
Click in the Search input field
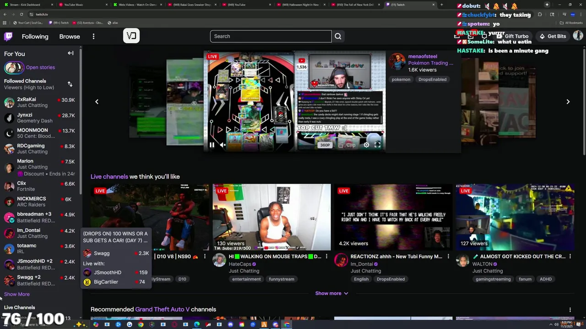click(x=271, y=37)
